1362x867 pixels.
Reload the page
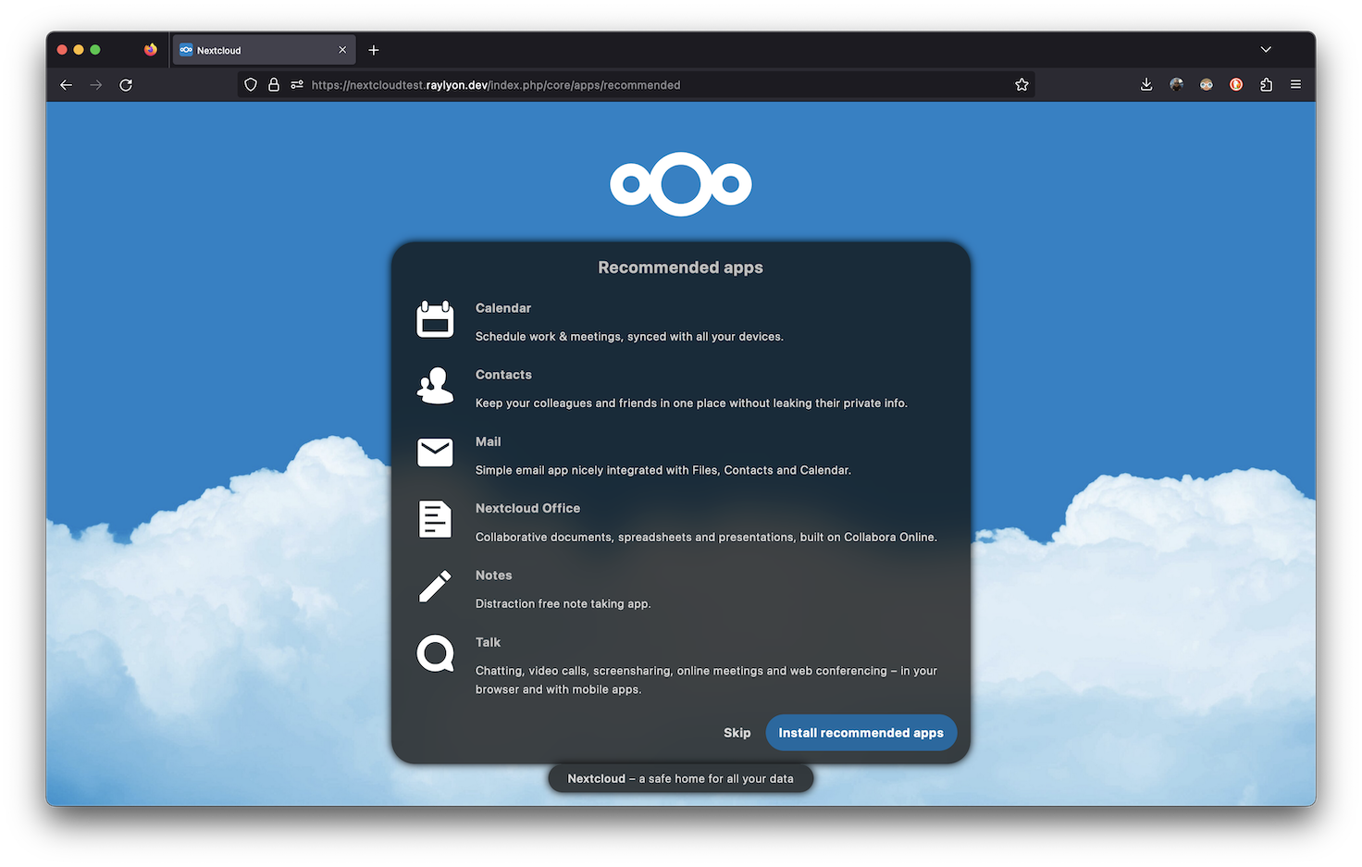pyautogui.click(x=126, y=84)
